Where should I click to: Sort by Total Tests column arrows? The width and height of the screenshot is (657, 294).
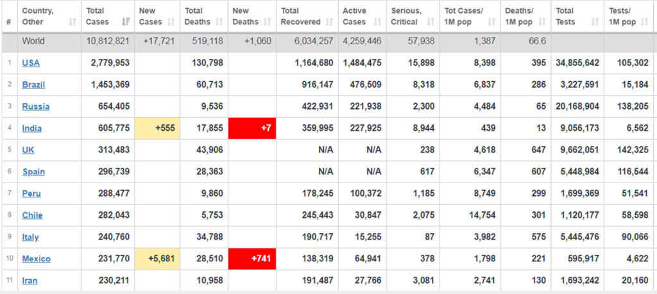pyautogui.click(x=595, y=22)
